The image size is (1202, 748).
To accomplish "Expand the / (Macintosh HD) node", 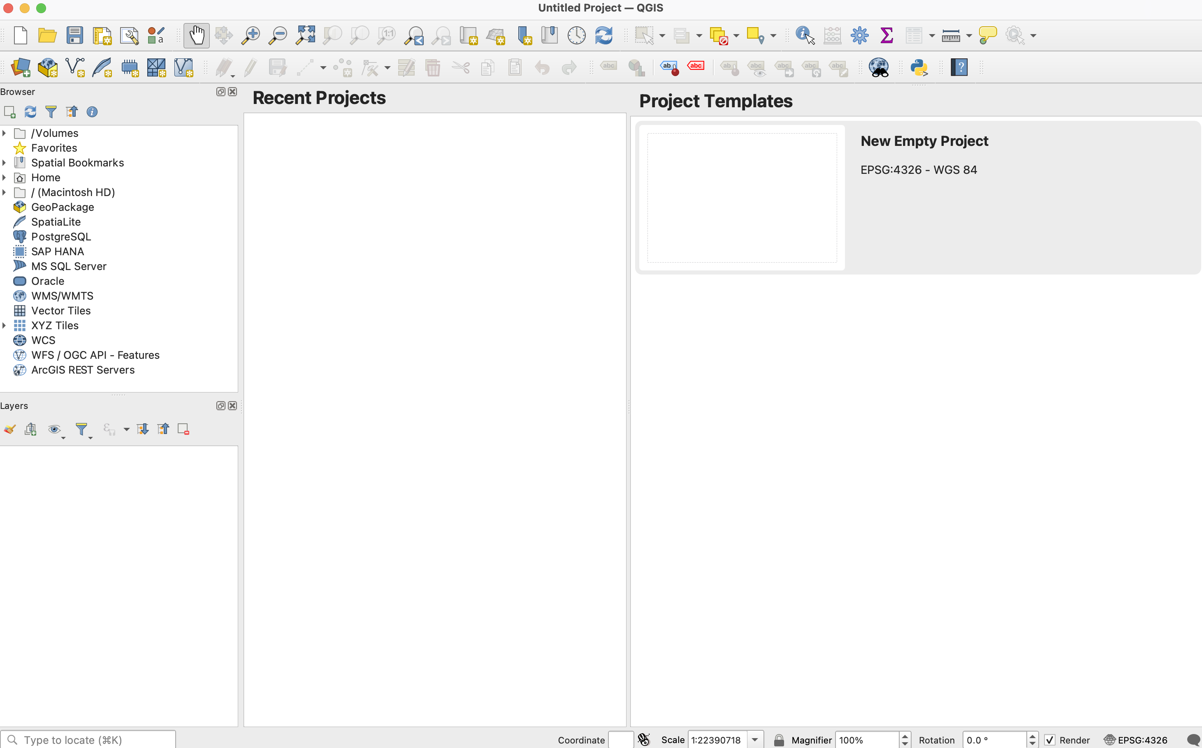I will tap(4, 192).
